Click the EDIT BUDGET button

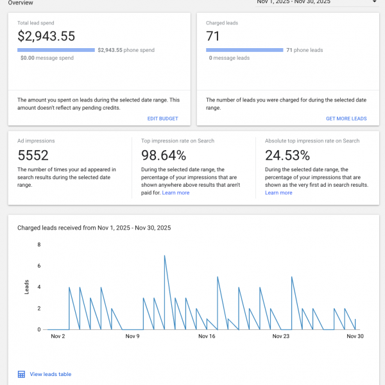[x=162, y=119]
